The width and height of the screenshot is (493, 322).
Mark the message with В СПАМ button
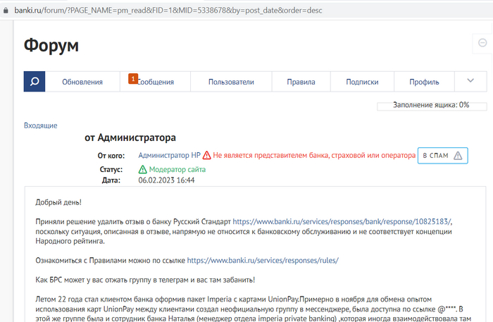click(443, 156)
